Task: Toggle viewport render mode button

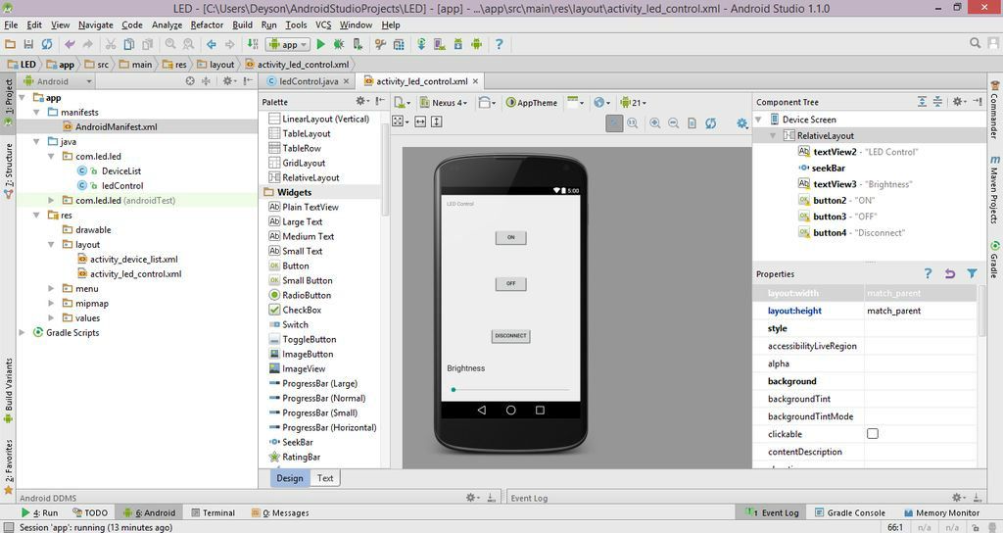Action: pos(398,121)
